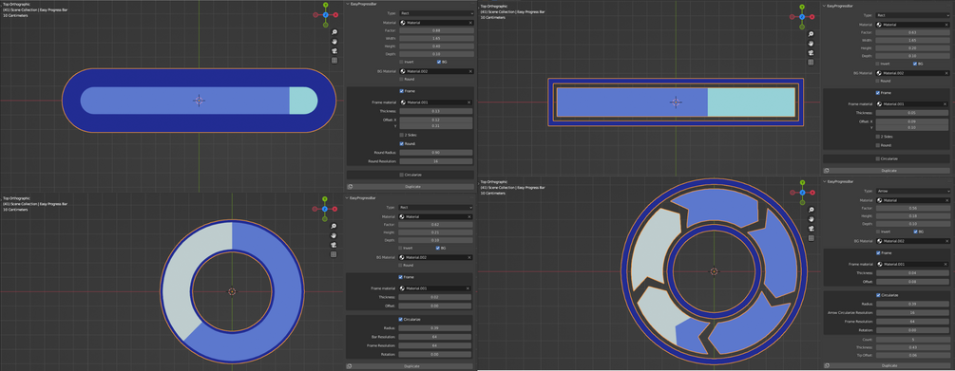
Task: Enable the Invert checkbox in the Factor 0.84 panel
Action: (x=401, y=62)
